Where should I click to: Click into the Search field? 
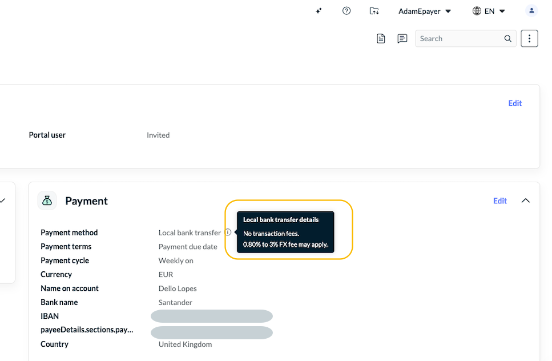[466, 38]
